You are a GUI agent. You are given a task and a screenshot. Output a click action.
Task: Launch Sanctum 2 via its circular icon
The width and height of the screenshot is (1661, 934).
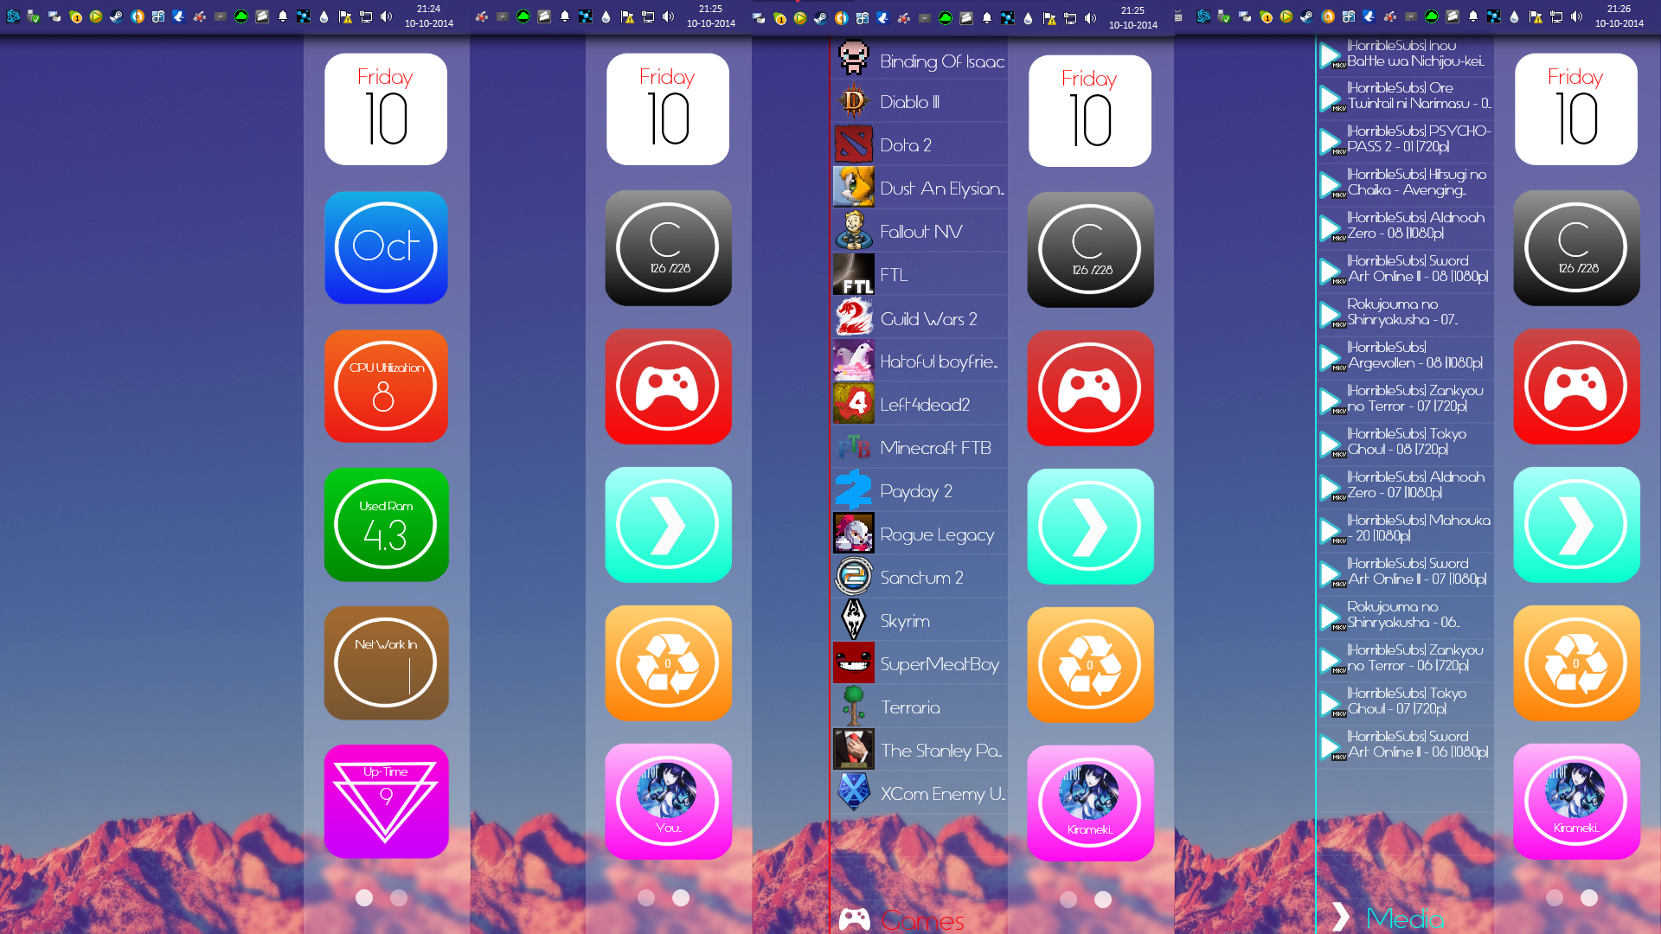(853, 578)
